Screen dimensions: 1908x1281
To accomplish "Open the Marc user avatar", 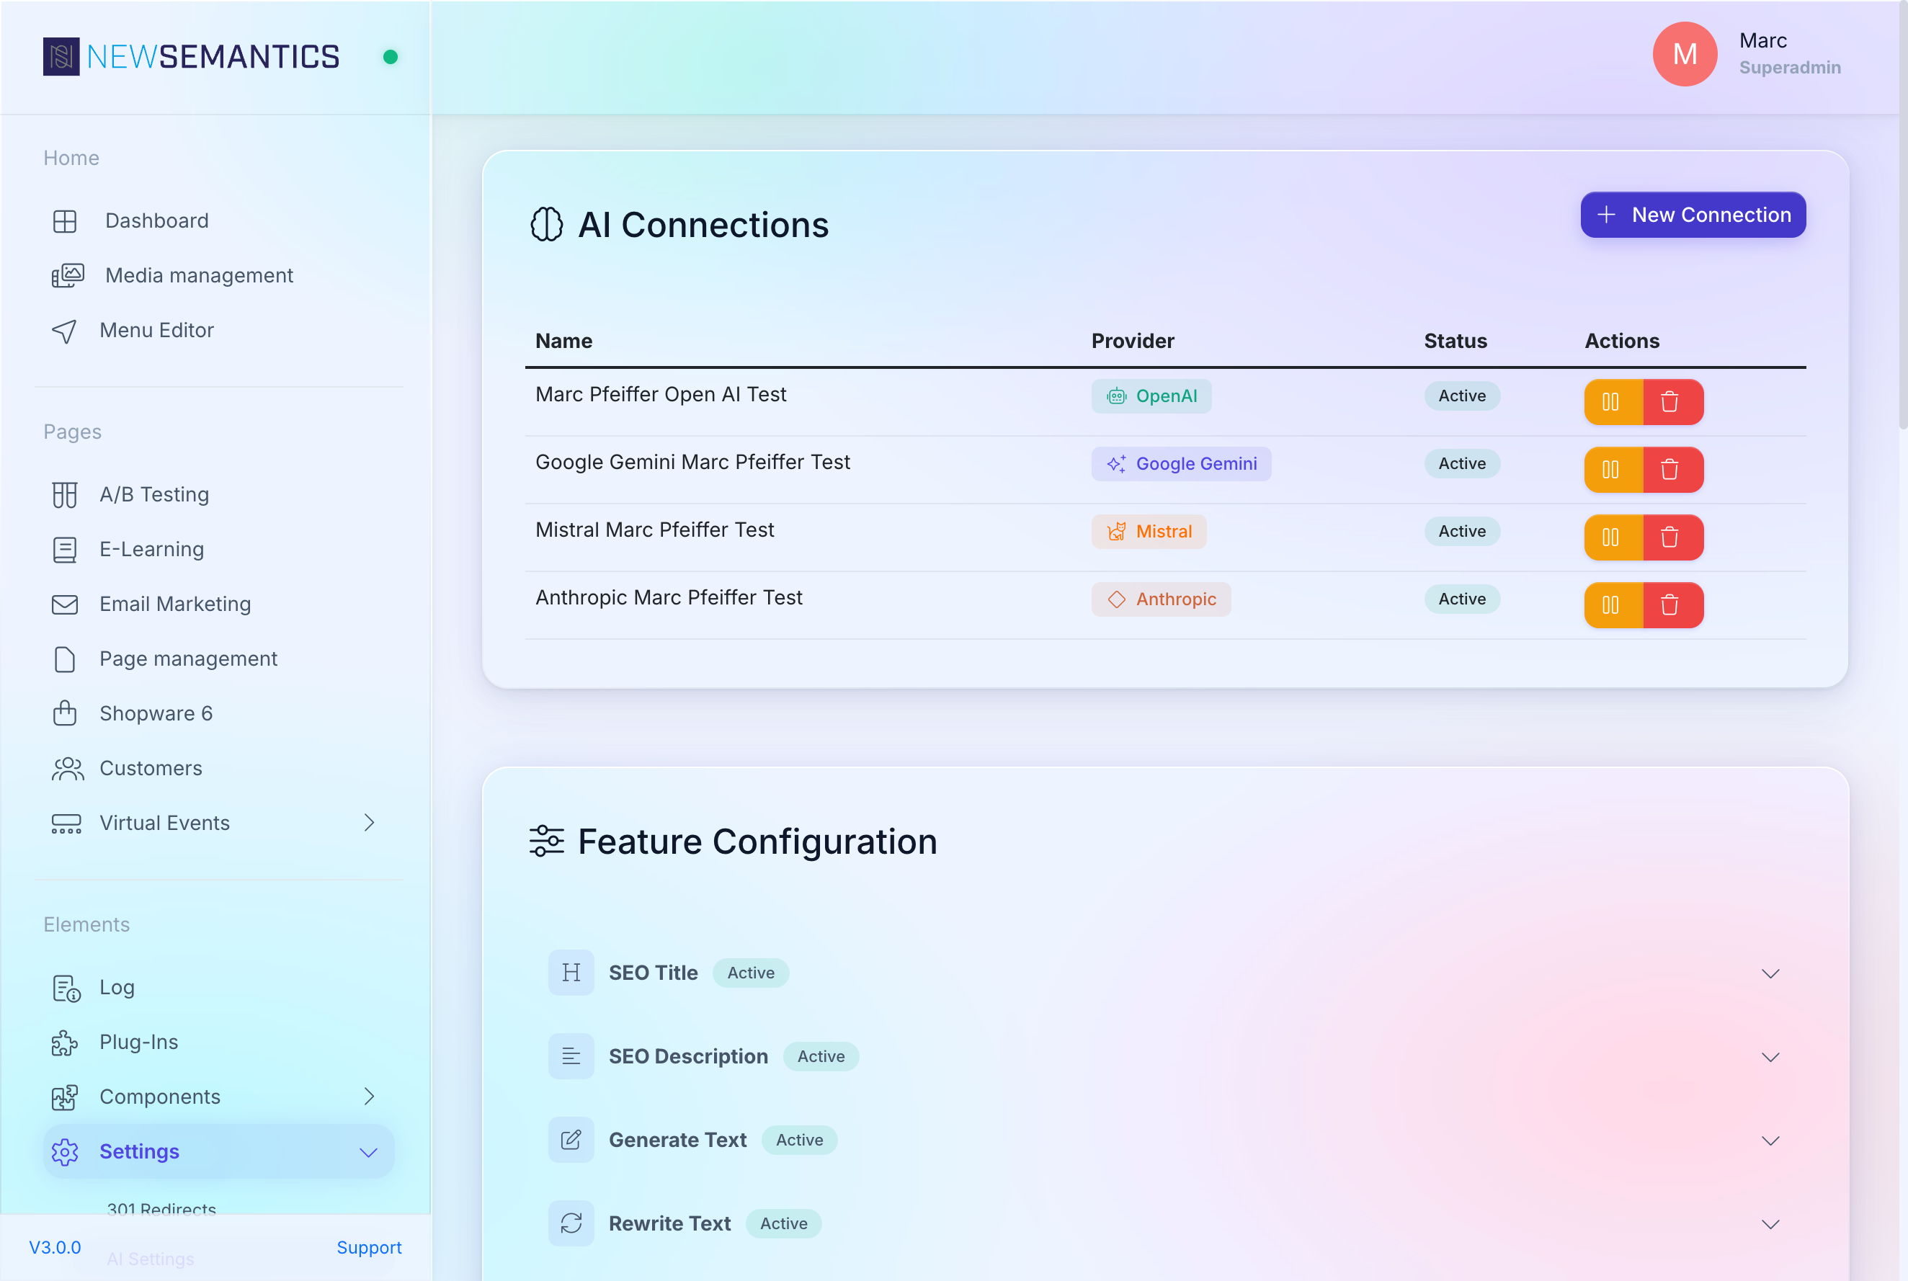I will point(1684,54).
